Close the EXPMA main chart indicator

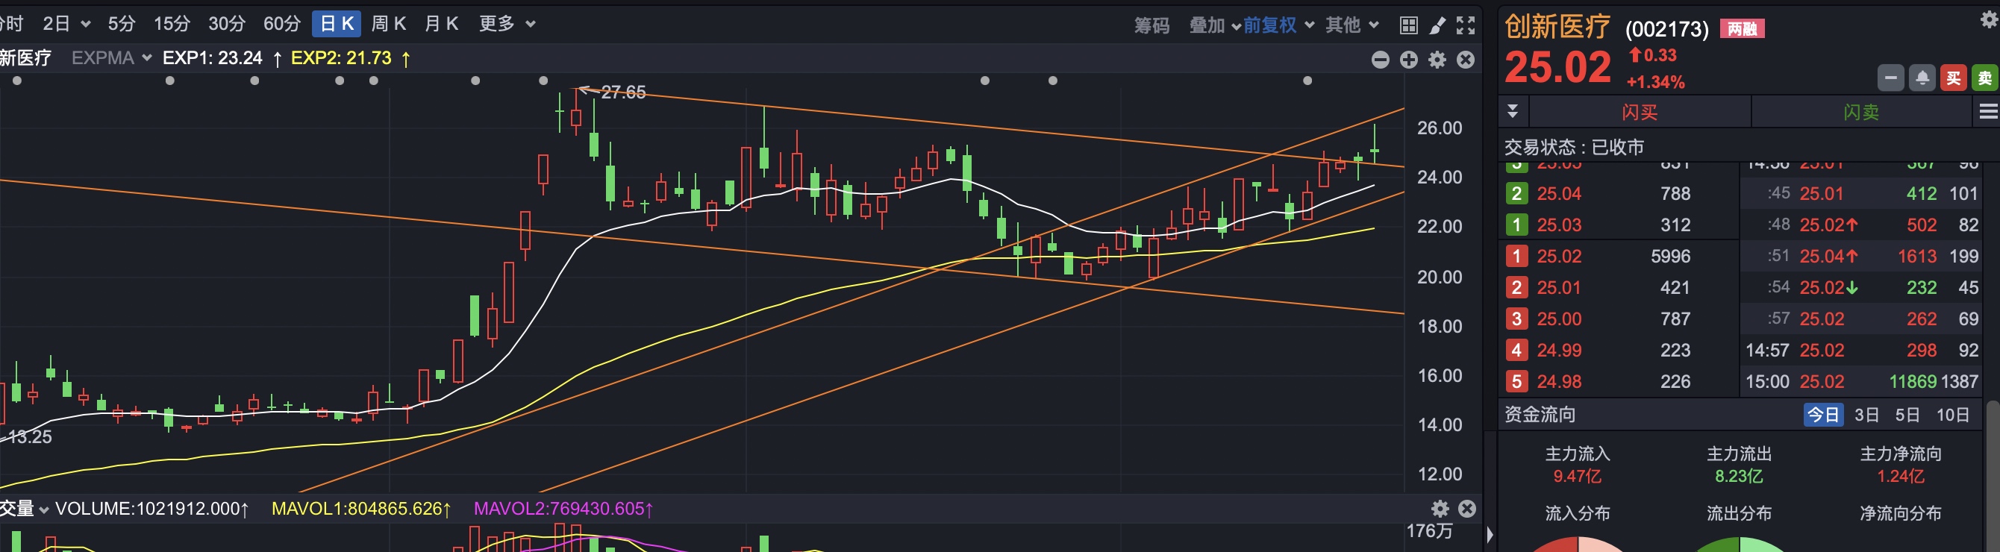1465,60
